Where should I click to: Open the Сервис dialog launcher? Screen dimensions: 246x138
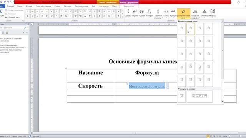(23, 21)
